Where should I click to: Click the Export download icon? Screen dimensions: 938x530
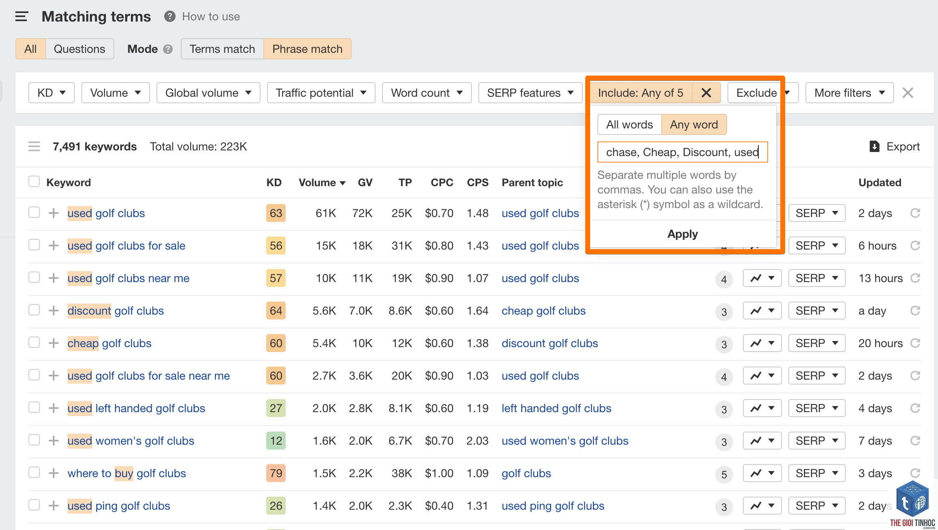point(875,146)
